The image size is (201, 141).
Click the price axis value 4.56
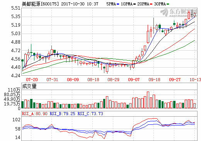coord(16,59)
